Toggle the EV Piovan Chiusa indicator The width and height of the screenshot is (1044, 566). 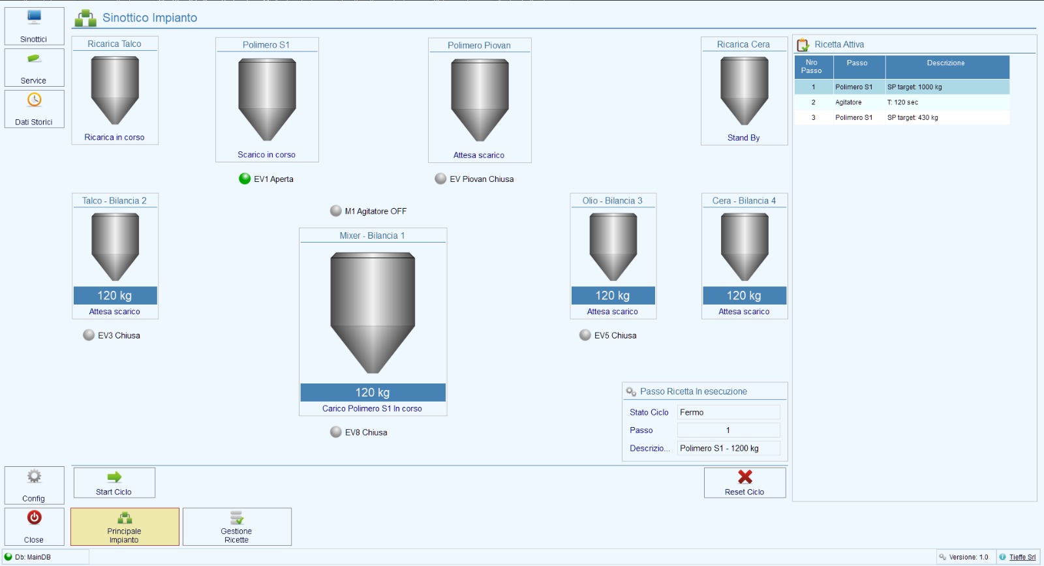(440, 179)
